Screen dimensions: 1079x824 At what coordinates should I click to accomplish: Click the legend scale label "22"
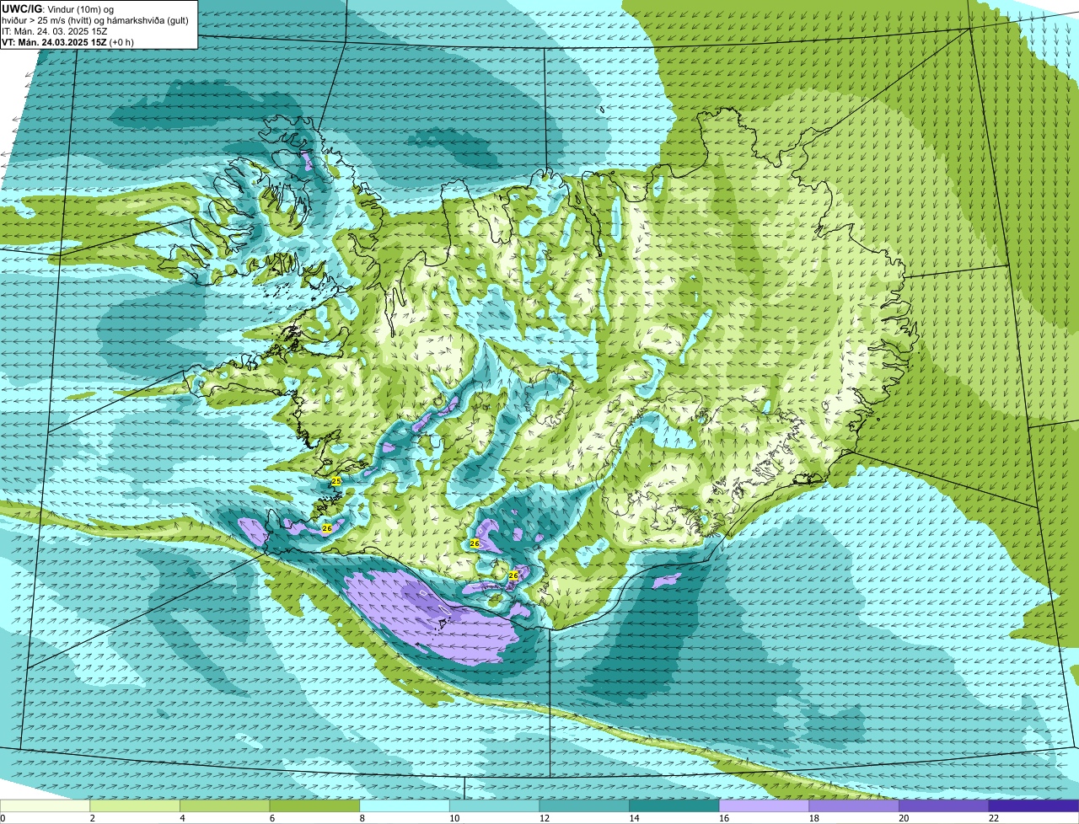tap(994, 818)
